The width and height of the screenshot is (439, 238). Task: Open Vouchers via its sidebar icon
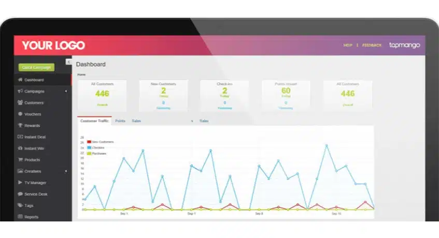pos(20,114)
